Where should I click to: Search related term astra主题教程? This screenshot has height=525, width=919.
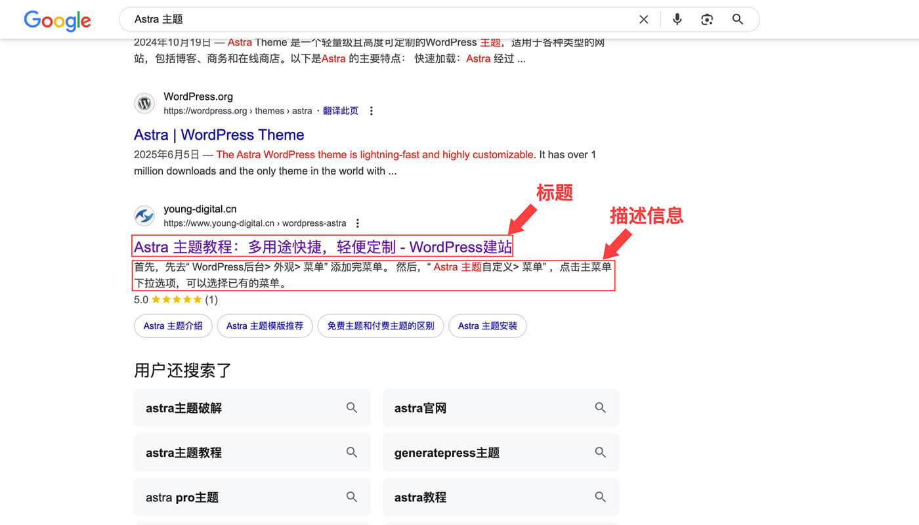[252, 452]
